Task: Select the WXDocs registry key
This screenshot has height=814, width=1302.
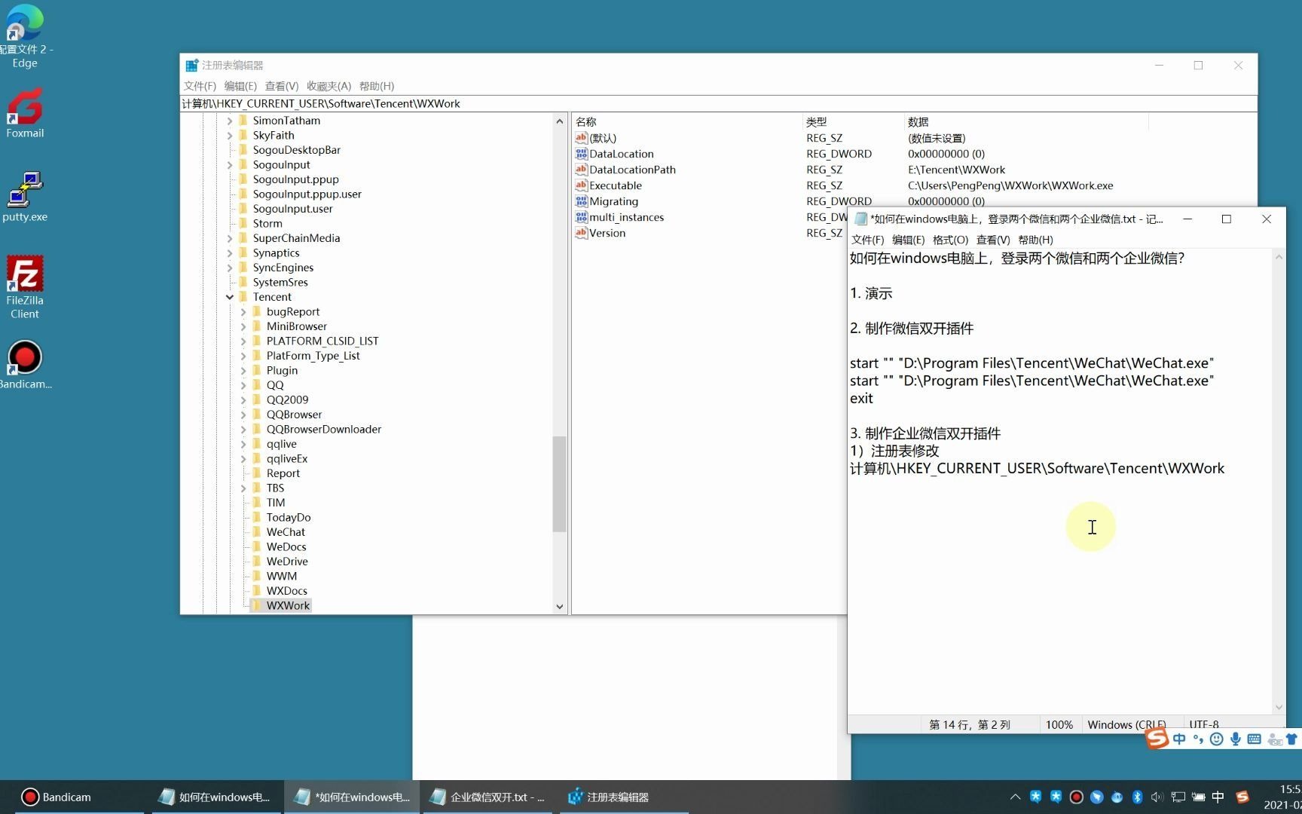Action: pos(286,591)
